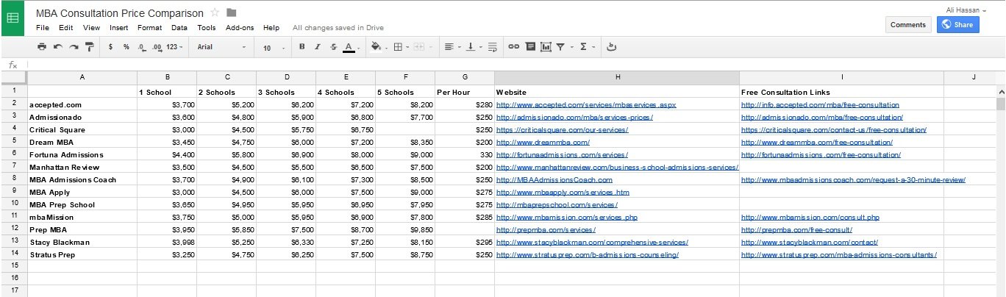Select row 8 header
The image size is (1006, 297).
coord(13,179)
